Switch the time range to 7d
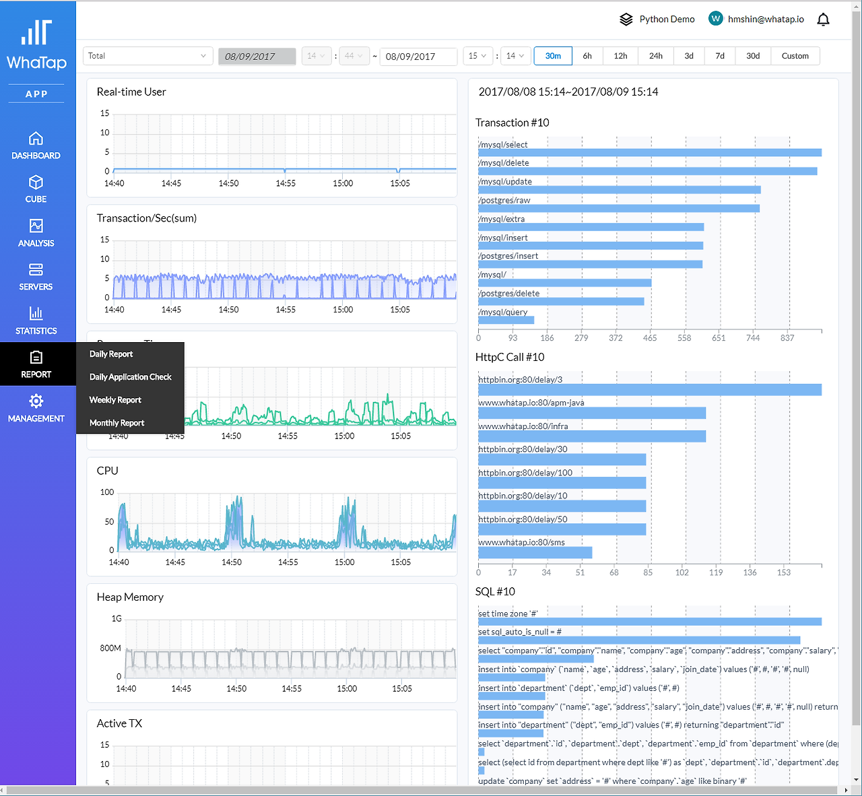 click(x=720, y=56)
